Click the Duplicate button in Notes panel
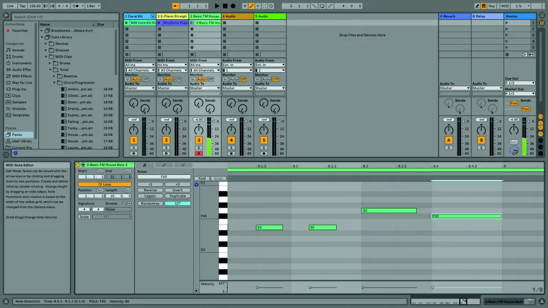 (177, 196)
